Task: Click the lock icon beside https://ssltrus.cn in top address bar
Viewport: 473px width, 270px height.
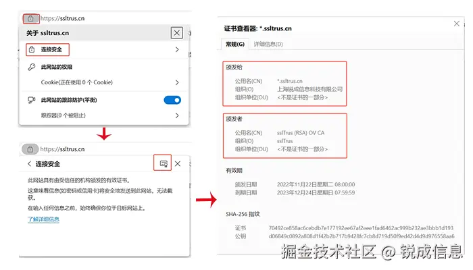Action: tap(30, 19)
